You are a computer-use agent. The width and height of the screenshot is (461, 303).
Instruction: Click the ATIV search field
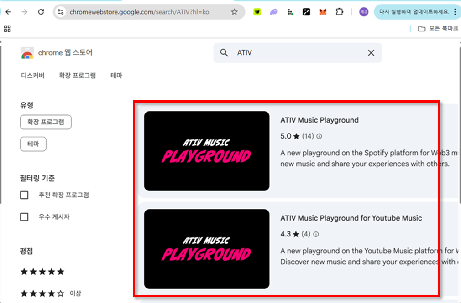(298, 53)
